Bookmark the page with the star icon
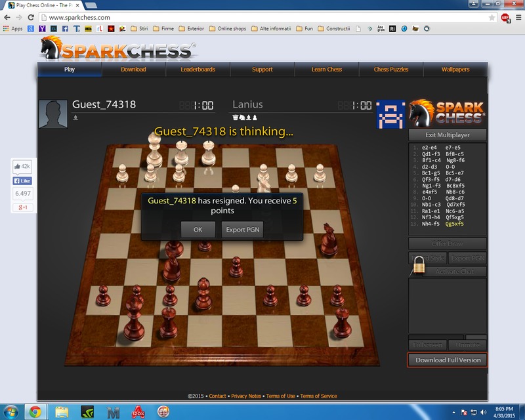This screenshot has height=420, width=525. pyautogui.click(x=492, y=18)
